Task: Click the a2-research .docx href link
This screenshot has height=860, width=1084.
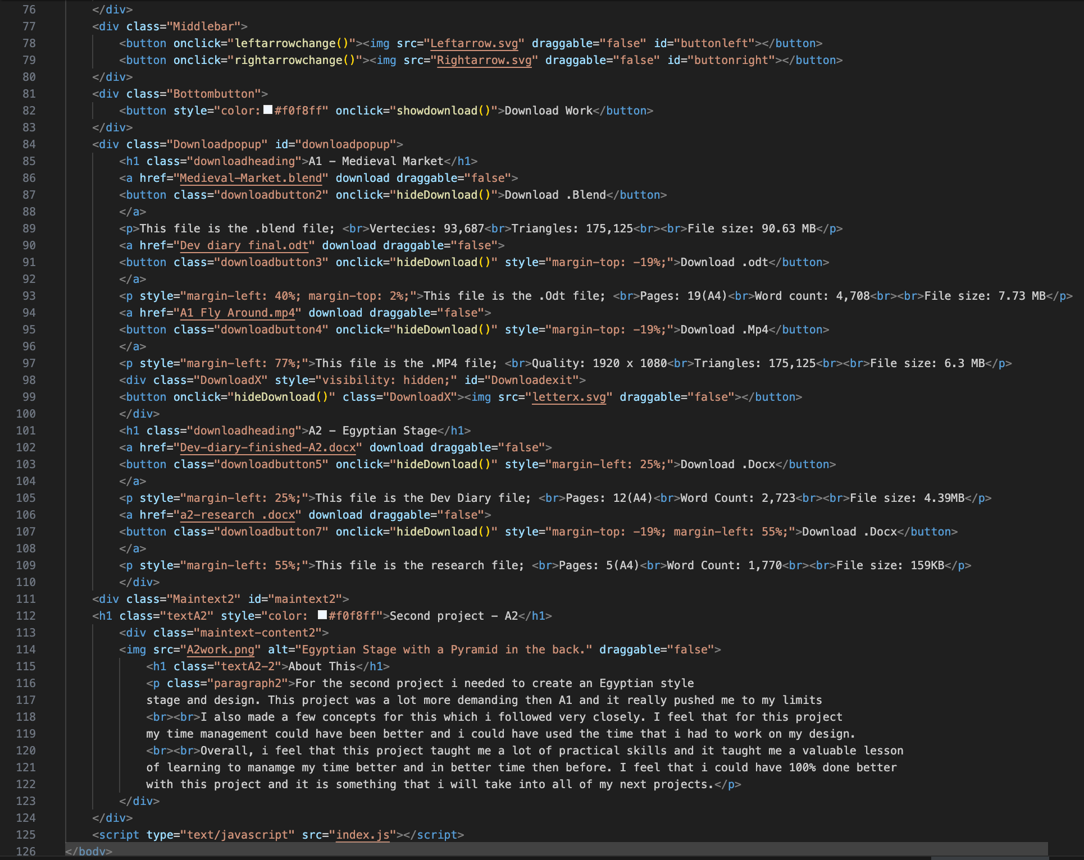Action: point(237,515)
